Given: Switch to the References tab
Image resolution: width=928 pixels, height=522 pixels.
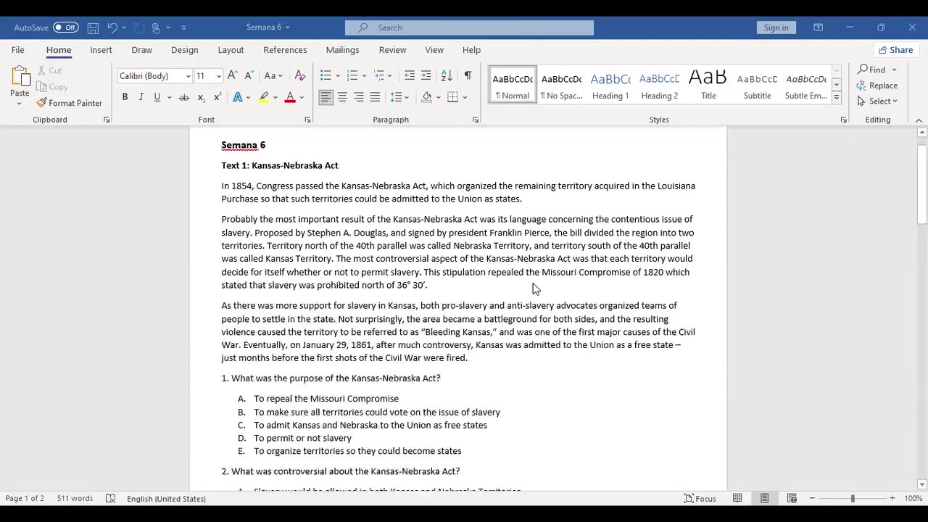Looking at the screenshot, I should pyautogui.click(x=285, y=50).
